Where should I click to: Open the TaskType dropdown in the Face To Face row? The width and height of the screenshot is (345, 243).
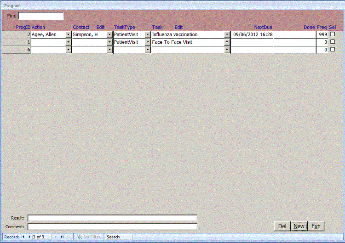tap(148, 42)
